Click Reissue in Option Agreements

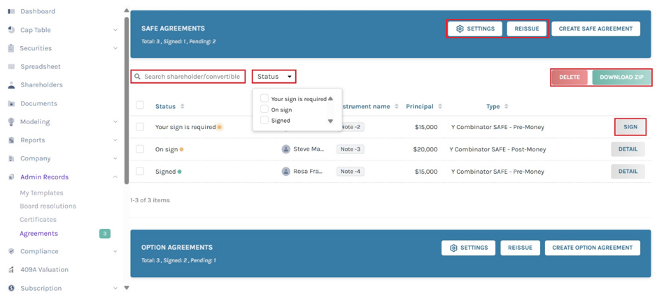coord(520,248)
